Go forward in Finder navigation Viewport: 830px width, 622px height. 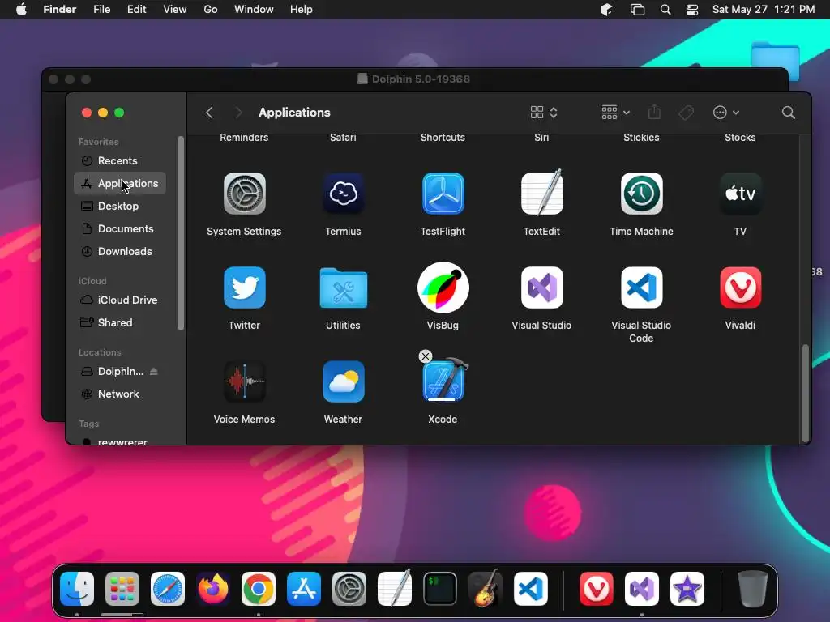(x=238, y=113)
